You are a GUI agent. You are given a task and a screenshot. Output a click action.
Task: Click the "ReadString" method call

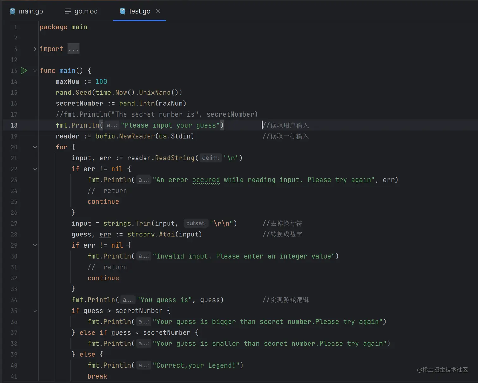[175, 158]
